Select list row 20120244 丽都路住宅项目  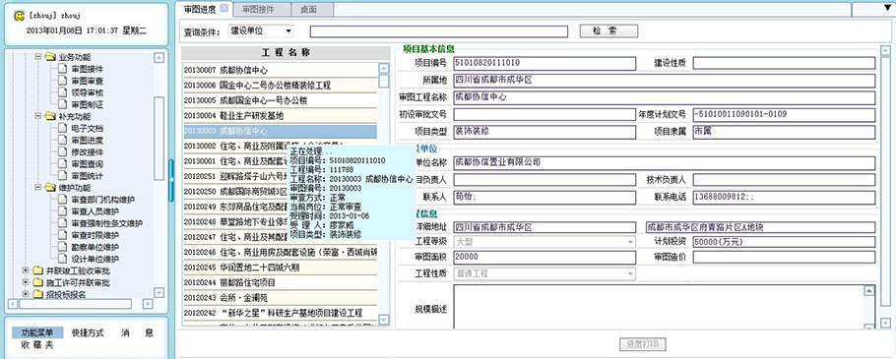point(280,282)
